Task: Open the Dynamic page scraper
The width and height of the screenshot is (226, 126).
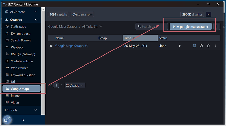Action: (x=21, y=34)
